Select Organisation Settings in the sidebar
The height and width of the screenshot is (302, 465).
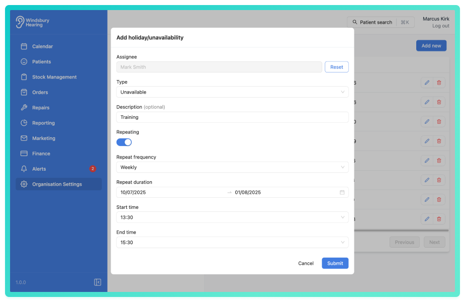(x=58, y=184)
